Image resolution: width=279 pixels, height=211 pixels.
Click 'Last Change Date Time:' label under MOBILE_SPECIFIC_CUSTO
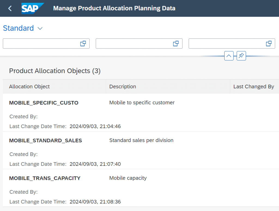coord(38,126)
